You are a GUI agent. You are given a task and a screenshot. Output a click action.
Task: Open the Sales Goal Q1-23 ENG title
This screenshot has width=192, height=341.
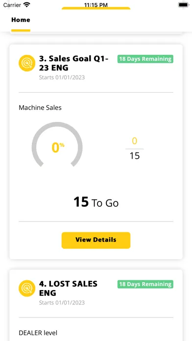[x=73, y=63]
